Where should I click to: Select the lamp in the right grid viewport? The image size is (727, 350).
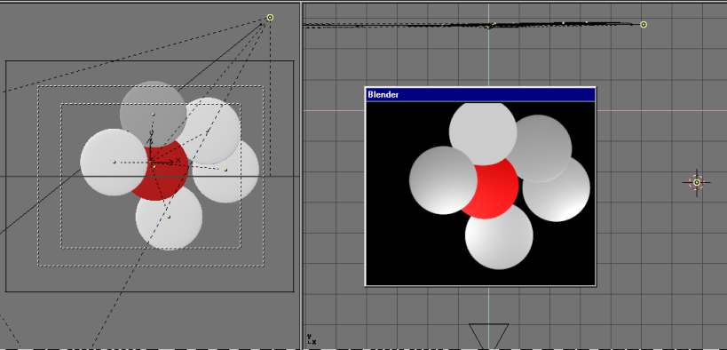tap(644, 24)
